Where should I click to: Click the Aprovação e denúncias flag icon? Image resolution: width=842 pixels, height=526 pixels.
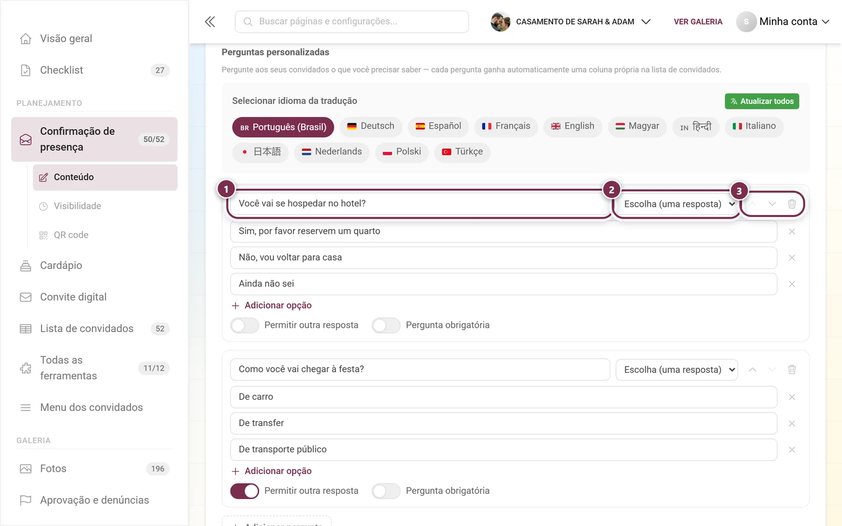(26, 500)
